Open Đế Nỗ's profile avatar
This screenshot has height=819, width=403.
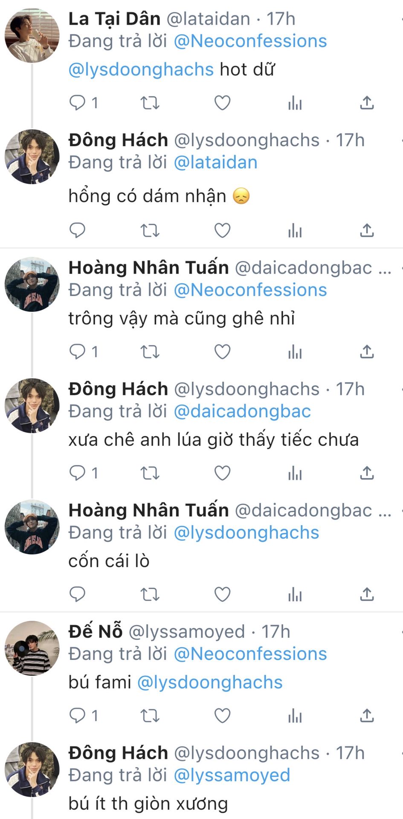32,648
